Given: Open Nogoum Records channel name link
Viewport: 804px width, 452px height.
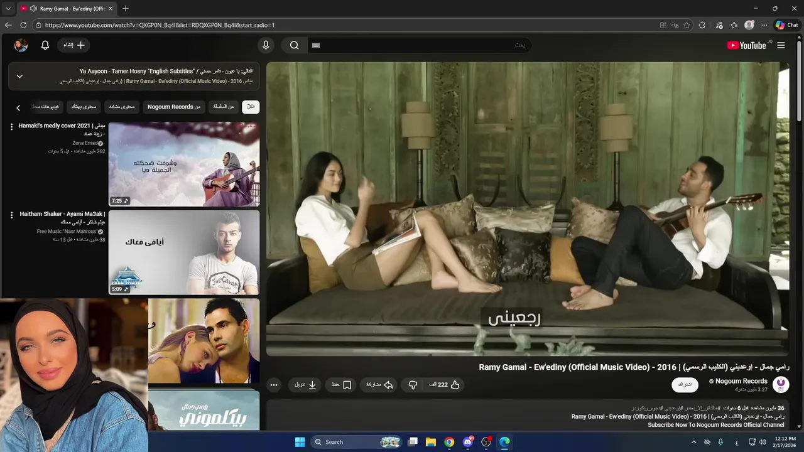Looking at the screenshot, I should tap(741, 381).
